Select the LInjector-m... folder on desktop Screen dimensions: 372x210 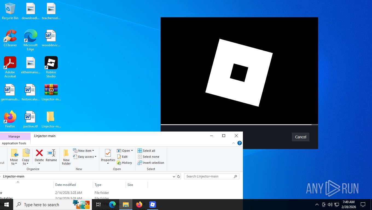click(51, 119)
